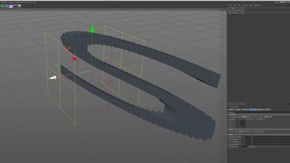The width and height of the screenshot is (290, 163).
Task: Click the bright red triangle handle on gizmo
Action: pyautogui.click(x=74, y=59)
